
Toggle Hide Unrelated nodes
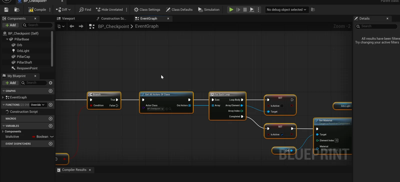click(109, 10)
